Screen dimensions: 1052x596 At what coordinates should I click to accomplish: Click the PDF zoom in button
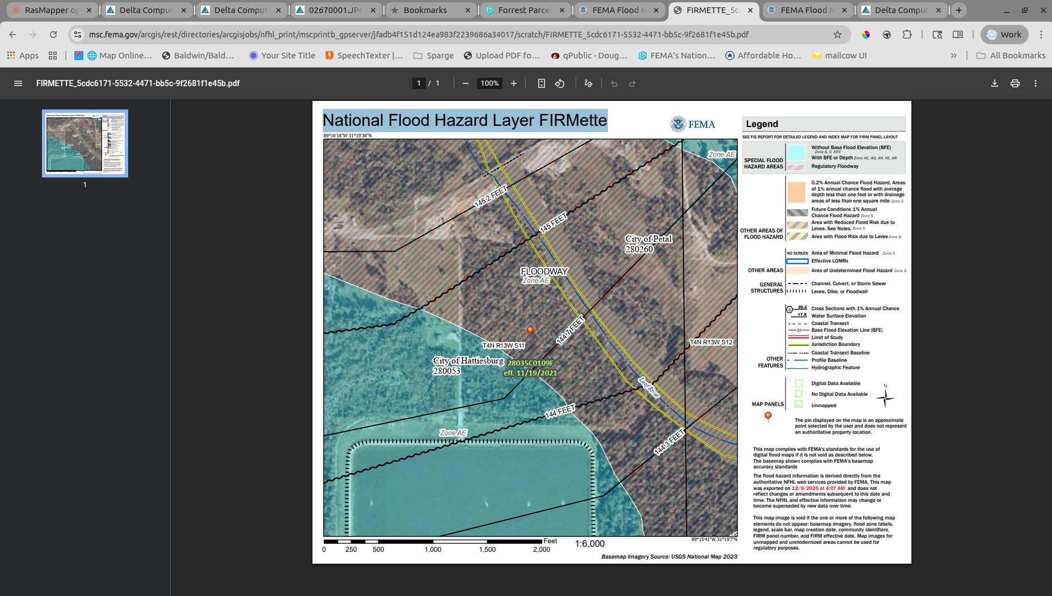pyautogui.click(x=514, y=83)
